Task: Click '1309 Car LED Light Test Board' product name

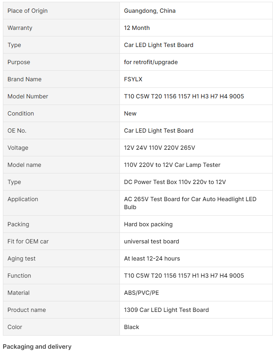Action: (166, 310)
